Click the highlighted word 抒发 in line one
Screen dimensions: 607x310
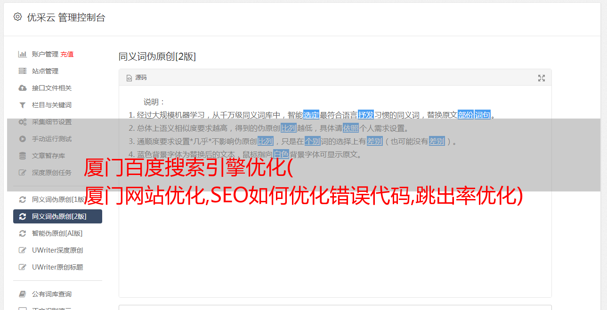pyautogui.click(x=366, y=115)
